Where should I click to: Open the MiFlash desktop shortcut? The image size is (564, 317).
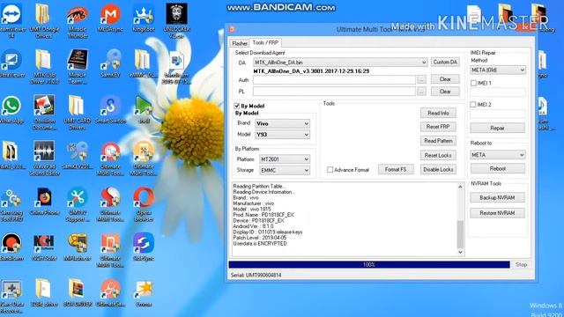(77, 247)
